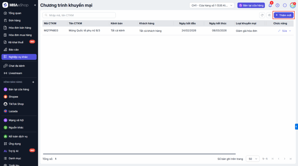Image resolution: width=298 pixels, height=166 pixels.
Task: Collapse the left sidebar with double-chevron
Action: pyautogui.click(x=35, y=5)
